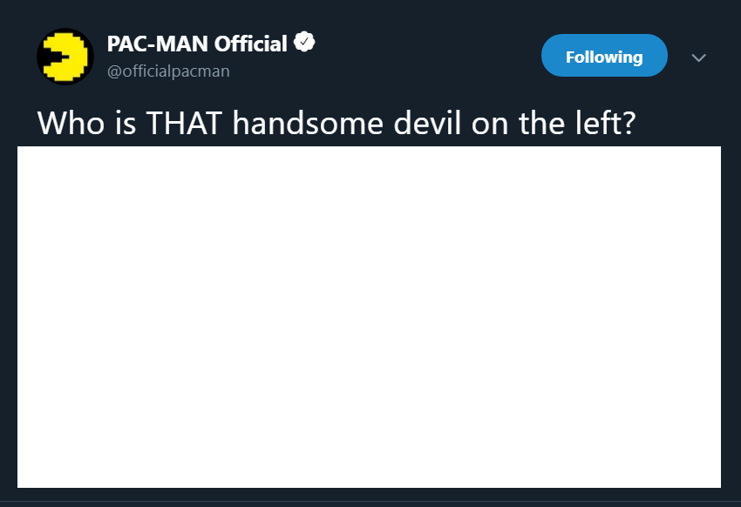Open the PAC-MAN Official display name
The width and height of the screenshot is (741, 507).
coord(197,44)
